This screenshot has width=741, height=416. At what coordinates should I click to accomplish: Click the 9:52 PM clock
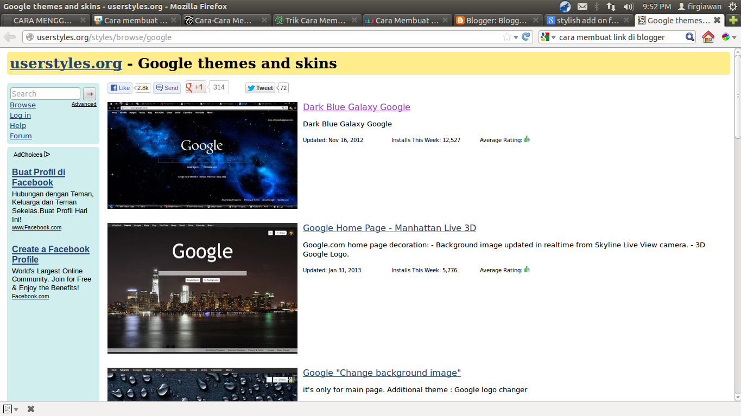pyautogui.click(x=657, y=7)
